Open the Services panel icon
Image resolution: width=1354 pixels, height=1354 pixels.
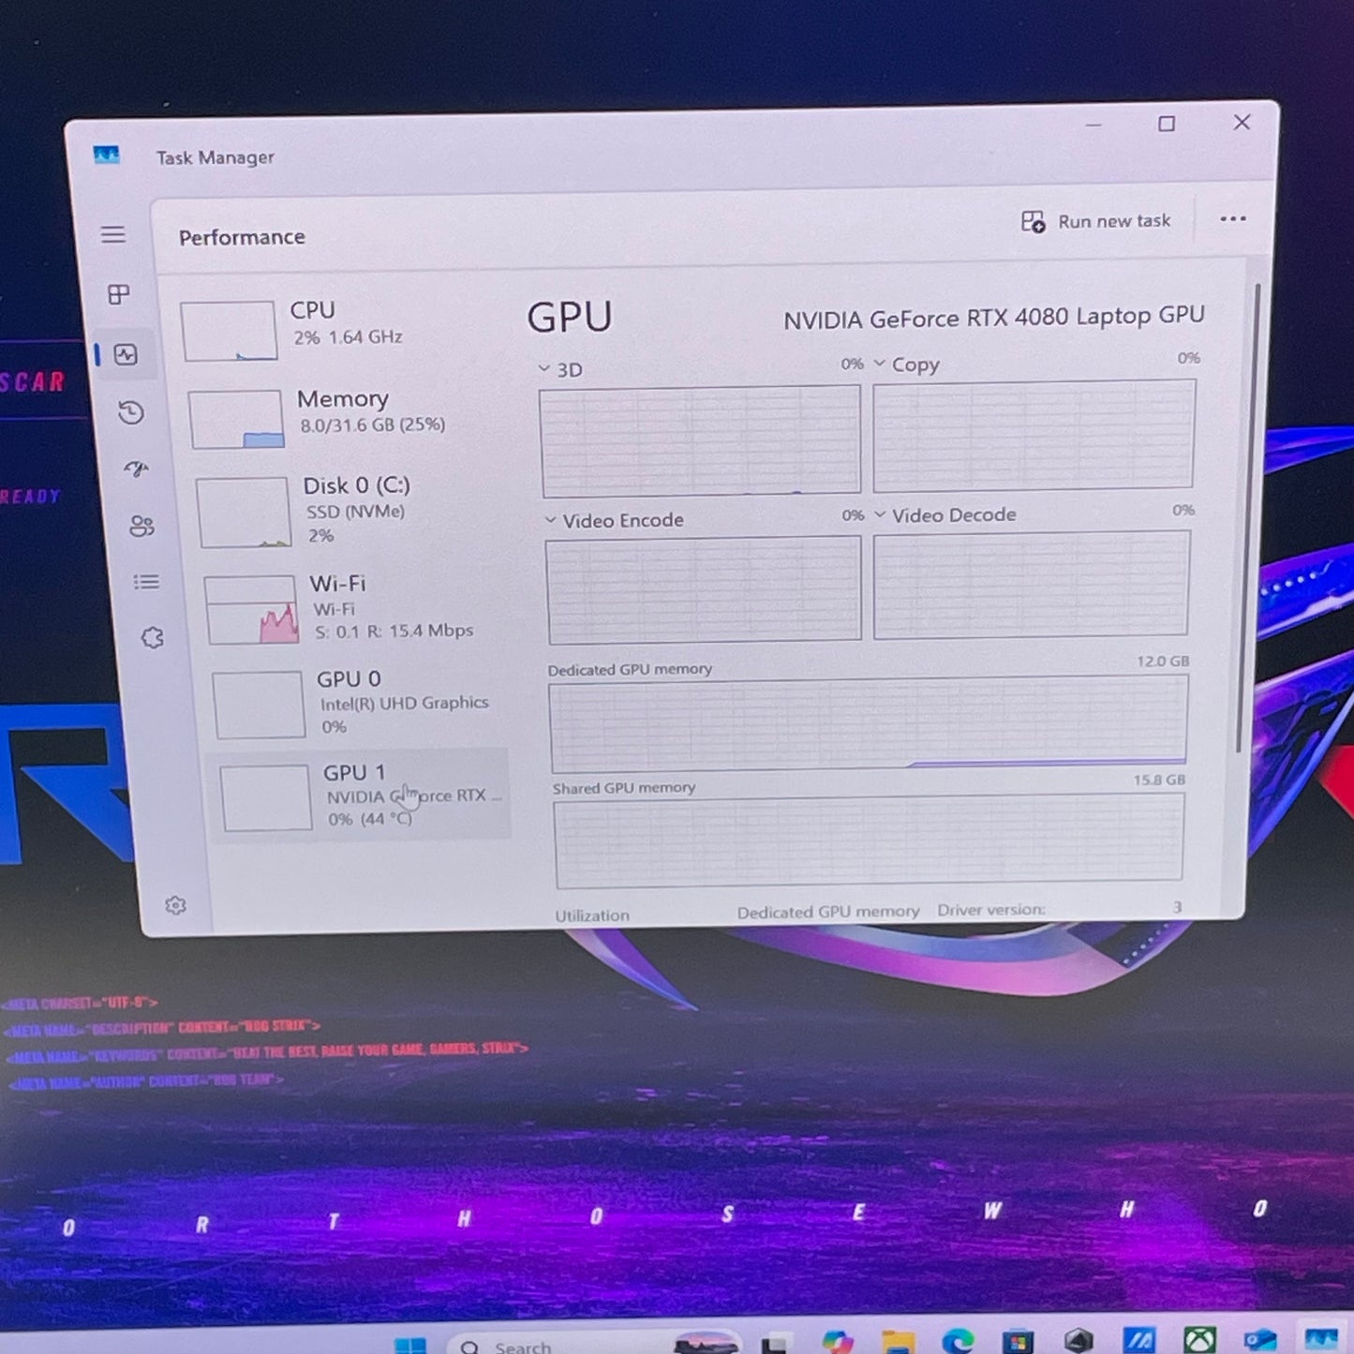tap(151, 637)
